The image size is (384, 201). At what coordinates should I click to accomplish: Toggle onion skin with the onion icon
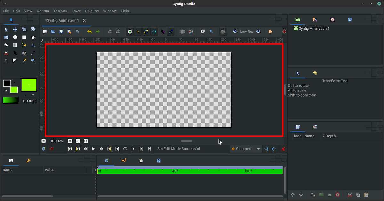click(x=270, y=32)
